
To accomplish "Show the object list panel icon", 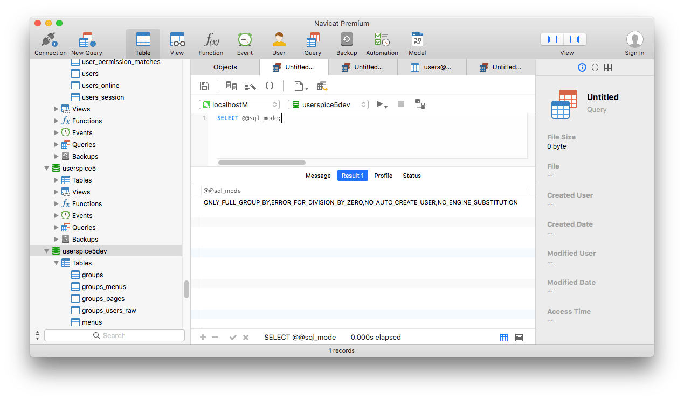I will click(x=608, y=67).
